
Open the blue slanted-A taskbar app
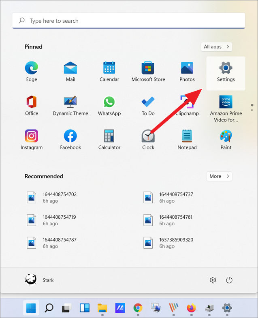[120, 308]
